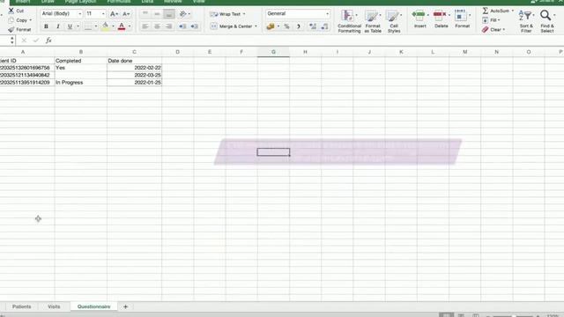Increase decimal places

pyautogui.click(x=313, y=26)
